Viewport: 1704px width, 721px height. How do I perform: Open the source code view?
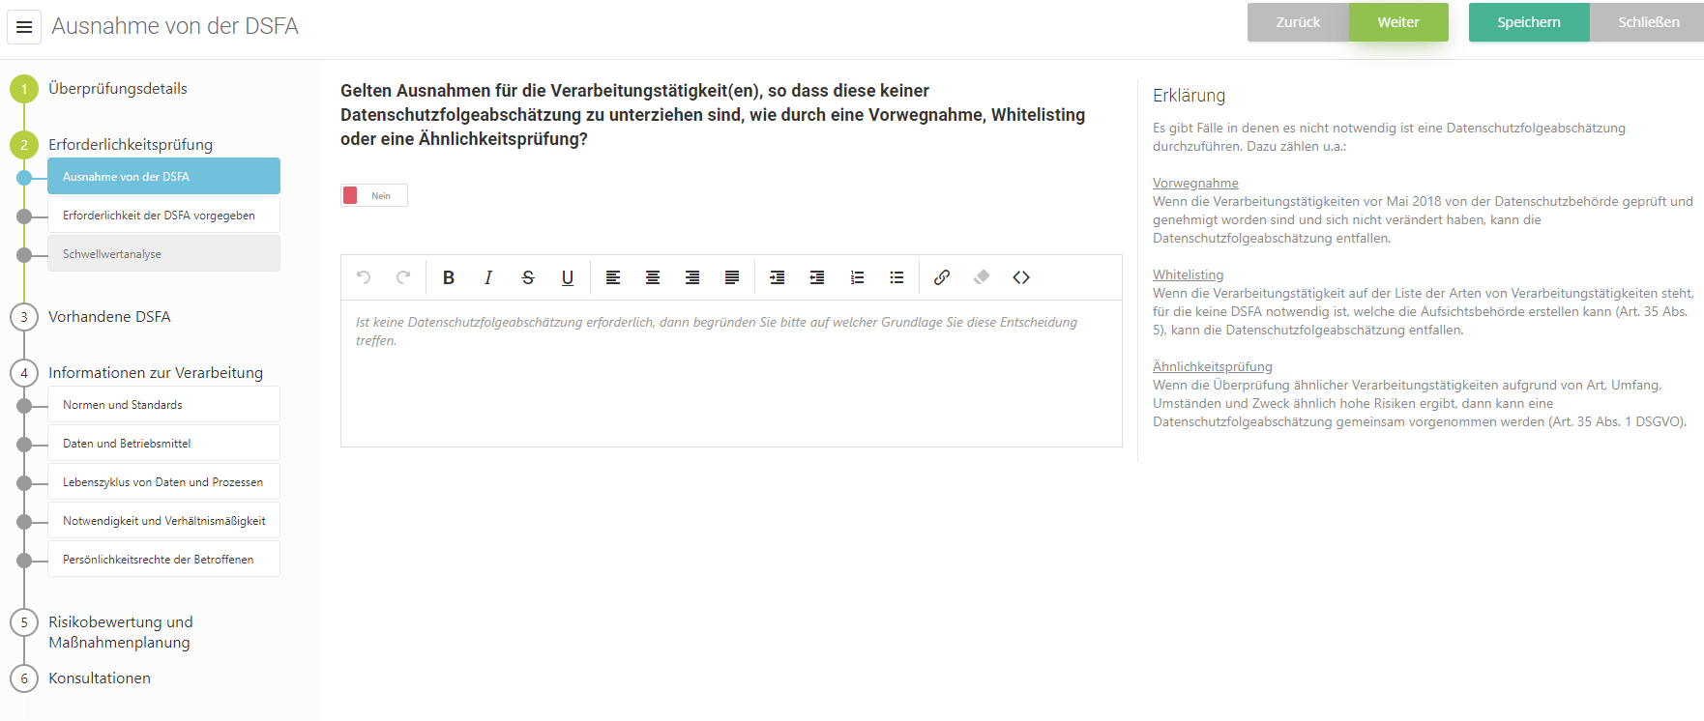1021,277
